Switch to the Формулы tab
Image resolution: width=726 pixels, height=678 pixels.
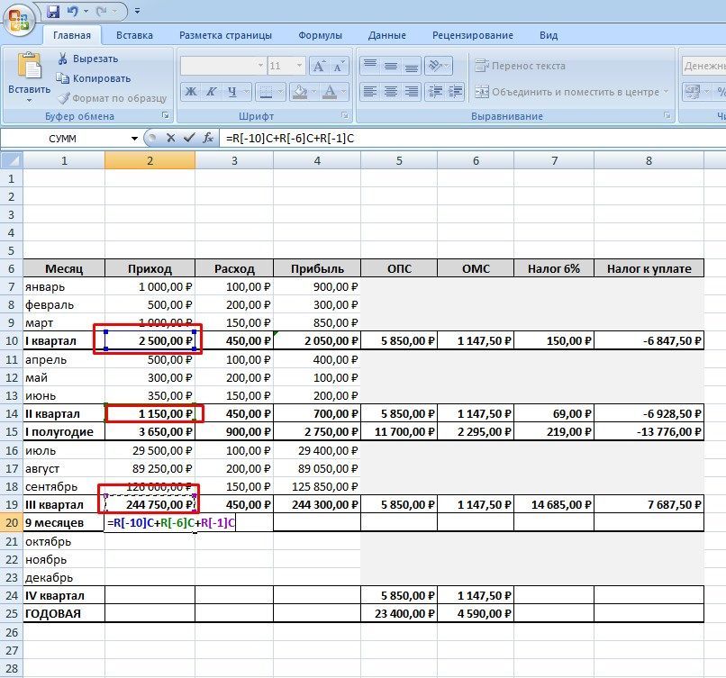pyautogui.click(x=320, y=35)
